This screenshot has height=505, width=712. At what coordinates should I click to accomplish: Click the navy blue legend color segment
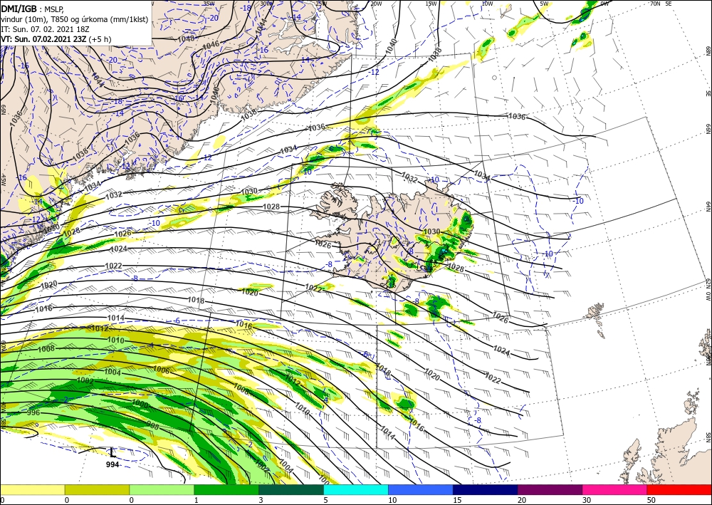(x=486, y=490)
